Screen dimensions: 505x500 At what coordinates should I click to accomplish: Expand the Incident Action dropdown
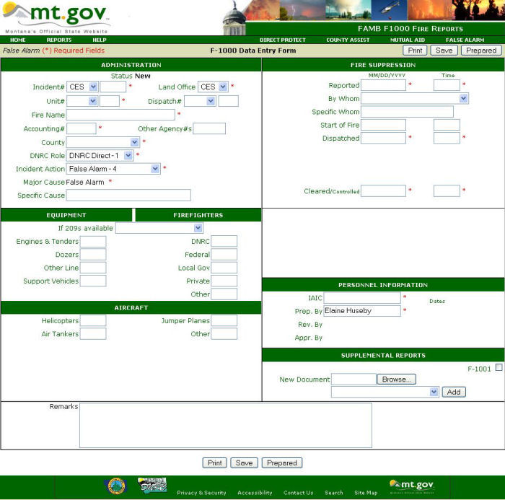pyautogui.click(x=113, y=169)
